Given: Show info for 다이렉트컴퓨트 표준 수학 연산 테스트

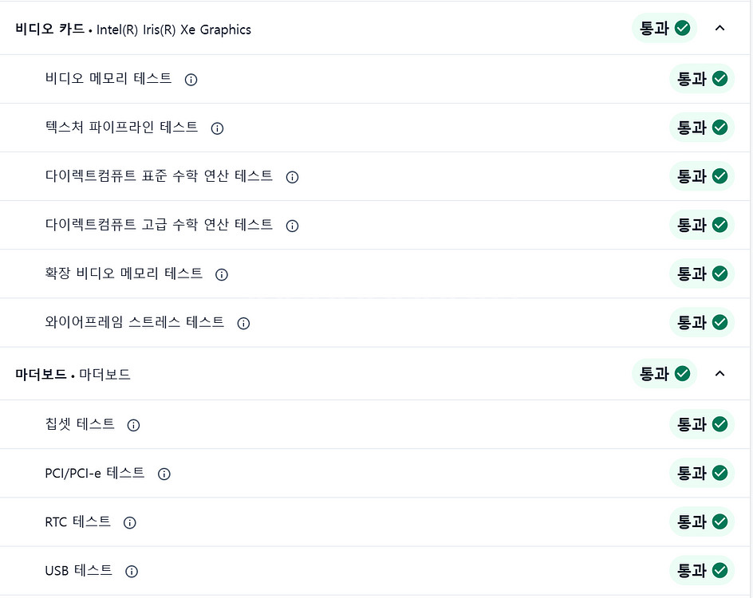Looking at the screenshot, I should [292, 177].
